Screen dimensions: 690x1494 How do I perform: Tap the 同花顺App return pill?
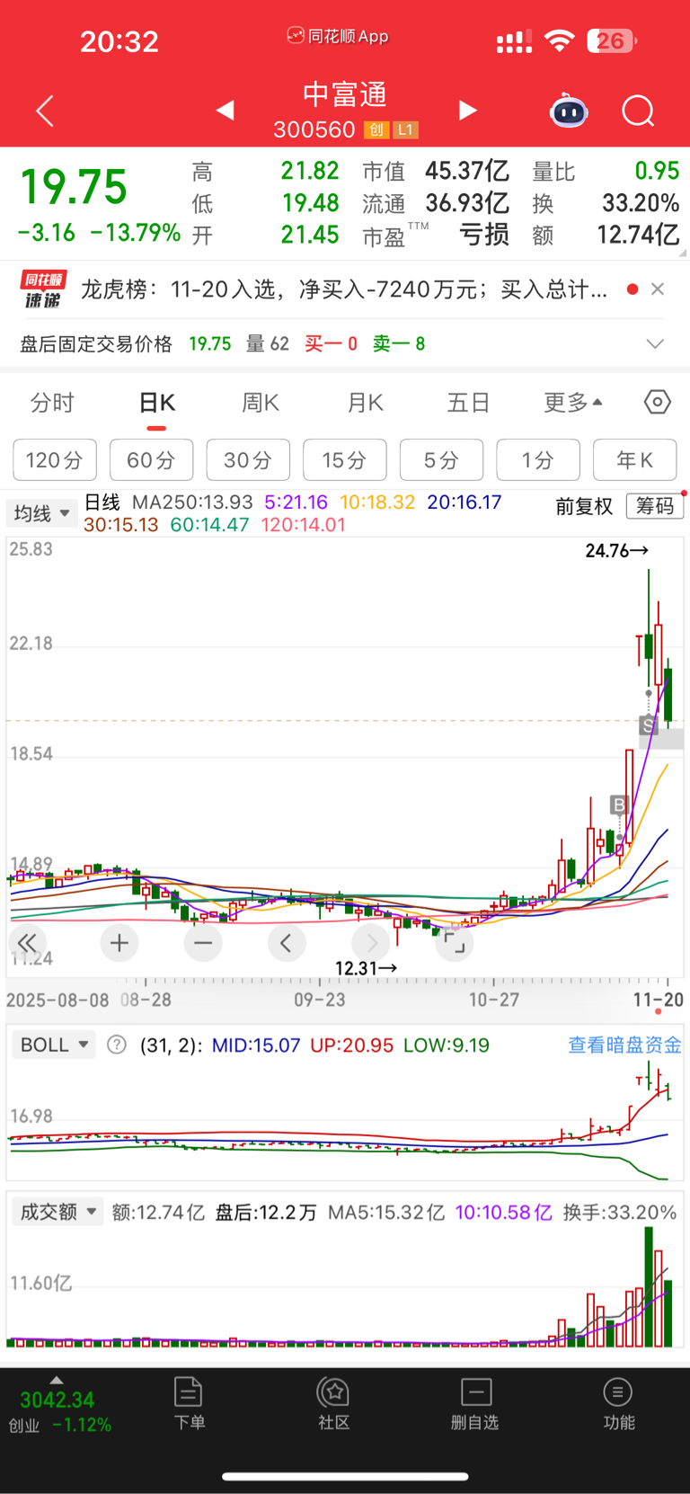pyautogui.click(x=338, y=36)
